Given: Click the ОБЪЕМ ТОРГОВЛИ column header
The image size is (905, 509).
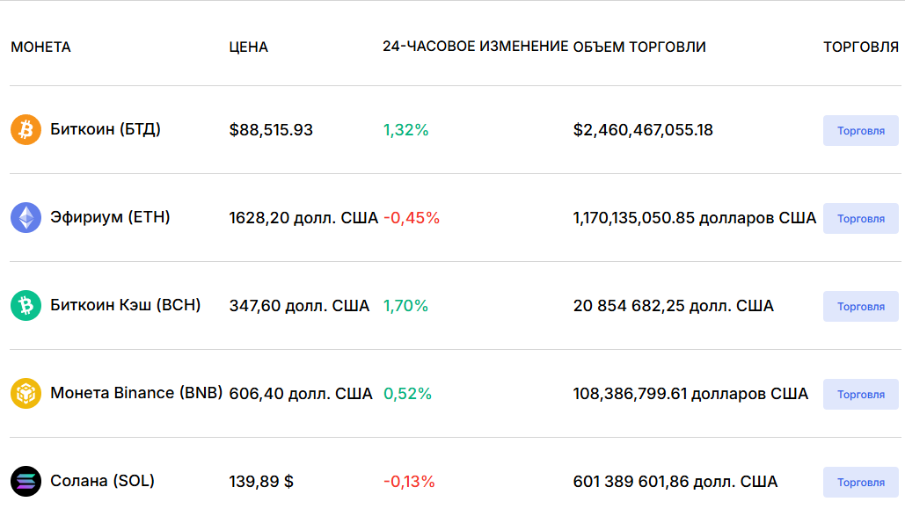Looking at the screenshot, I should tap(639, 47).
